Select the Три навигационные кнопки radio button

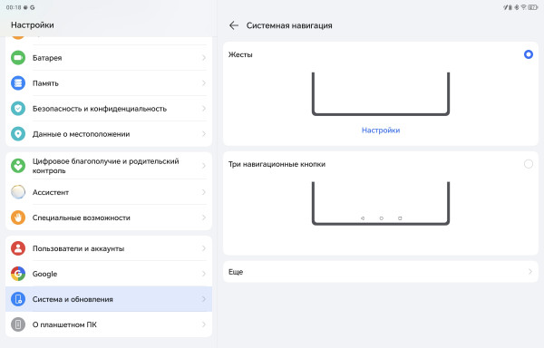click(x=528, y=164)
